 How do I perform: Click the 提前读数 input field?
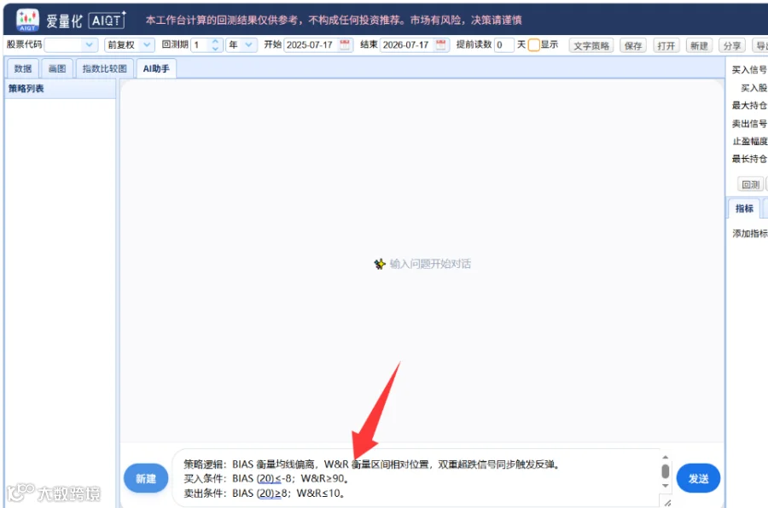[x=503, y=44]
